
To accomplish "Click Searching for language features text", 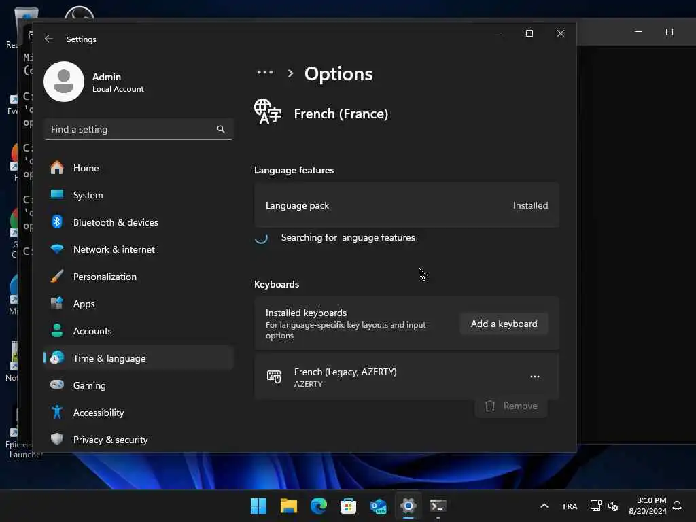I will [x=348, y=237].
